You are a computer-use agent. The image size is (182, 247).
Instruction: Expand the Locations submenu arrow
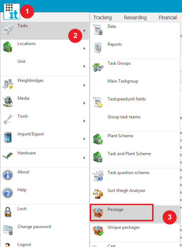(84, 48)
